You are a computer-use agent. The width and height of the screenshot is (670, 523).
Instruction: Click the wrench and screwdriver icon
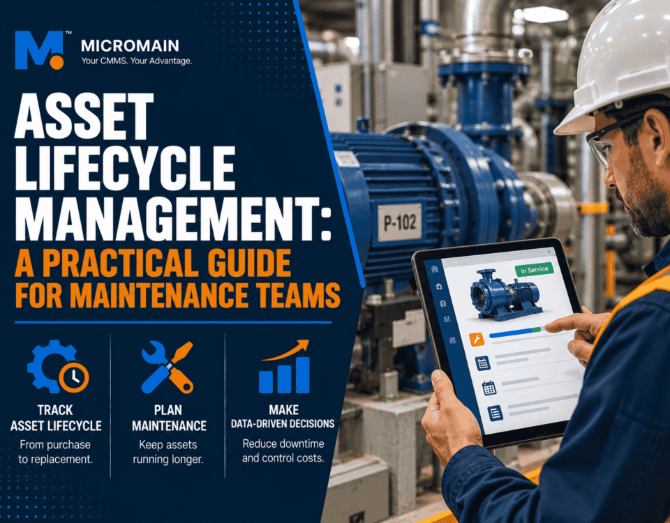tap(167, 367)
